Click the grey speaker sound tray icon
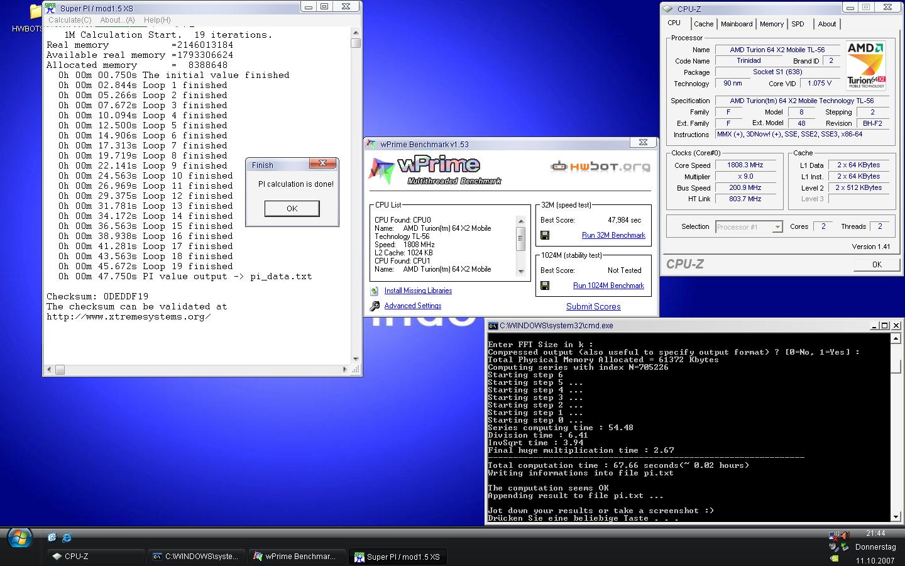The width and height of the screenshot is (905, 566). (x=834, y=547)
